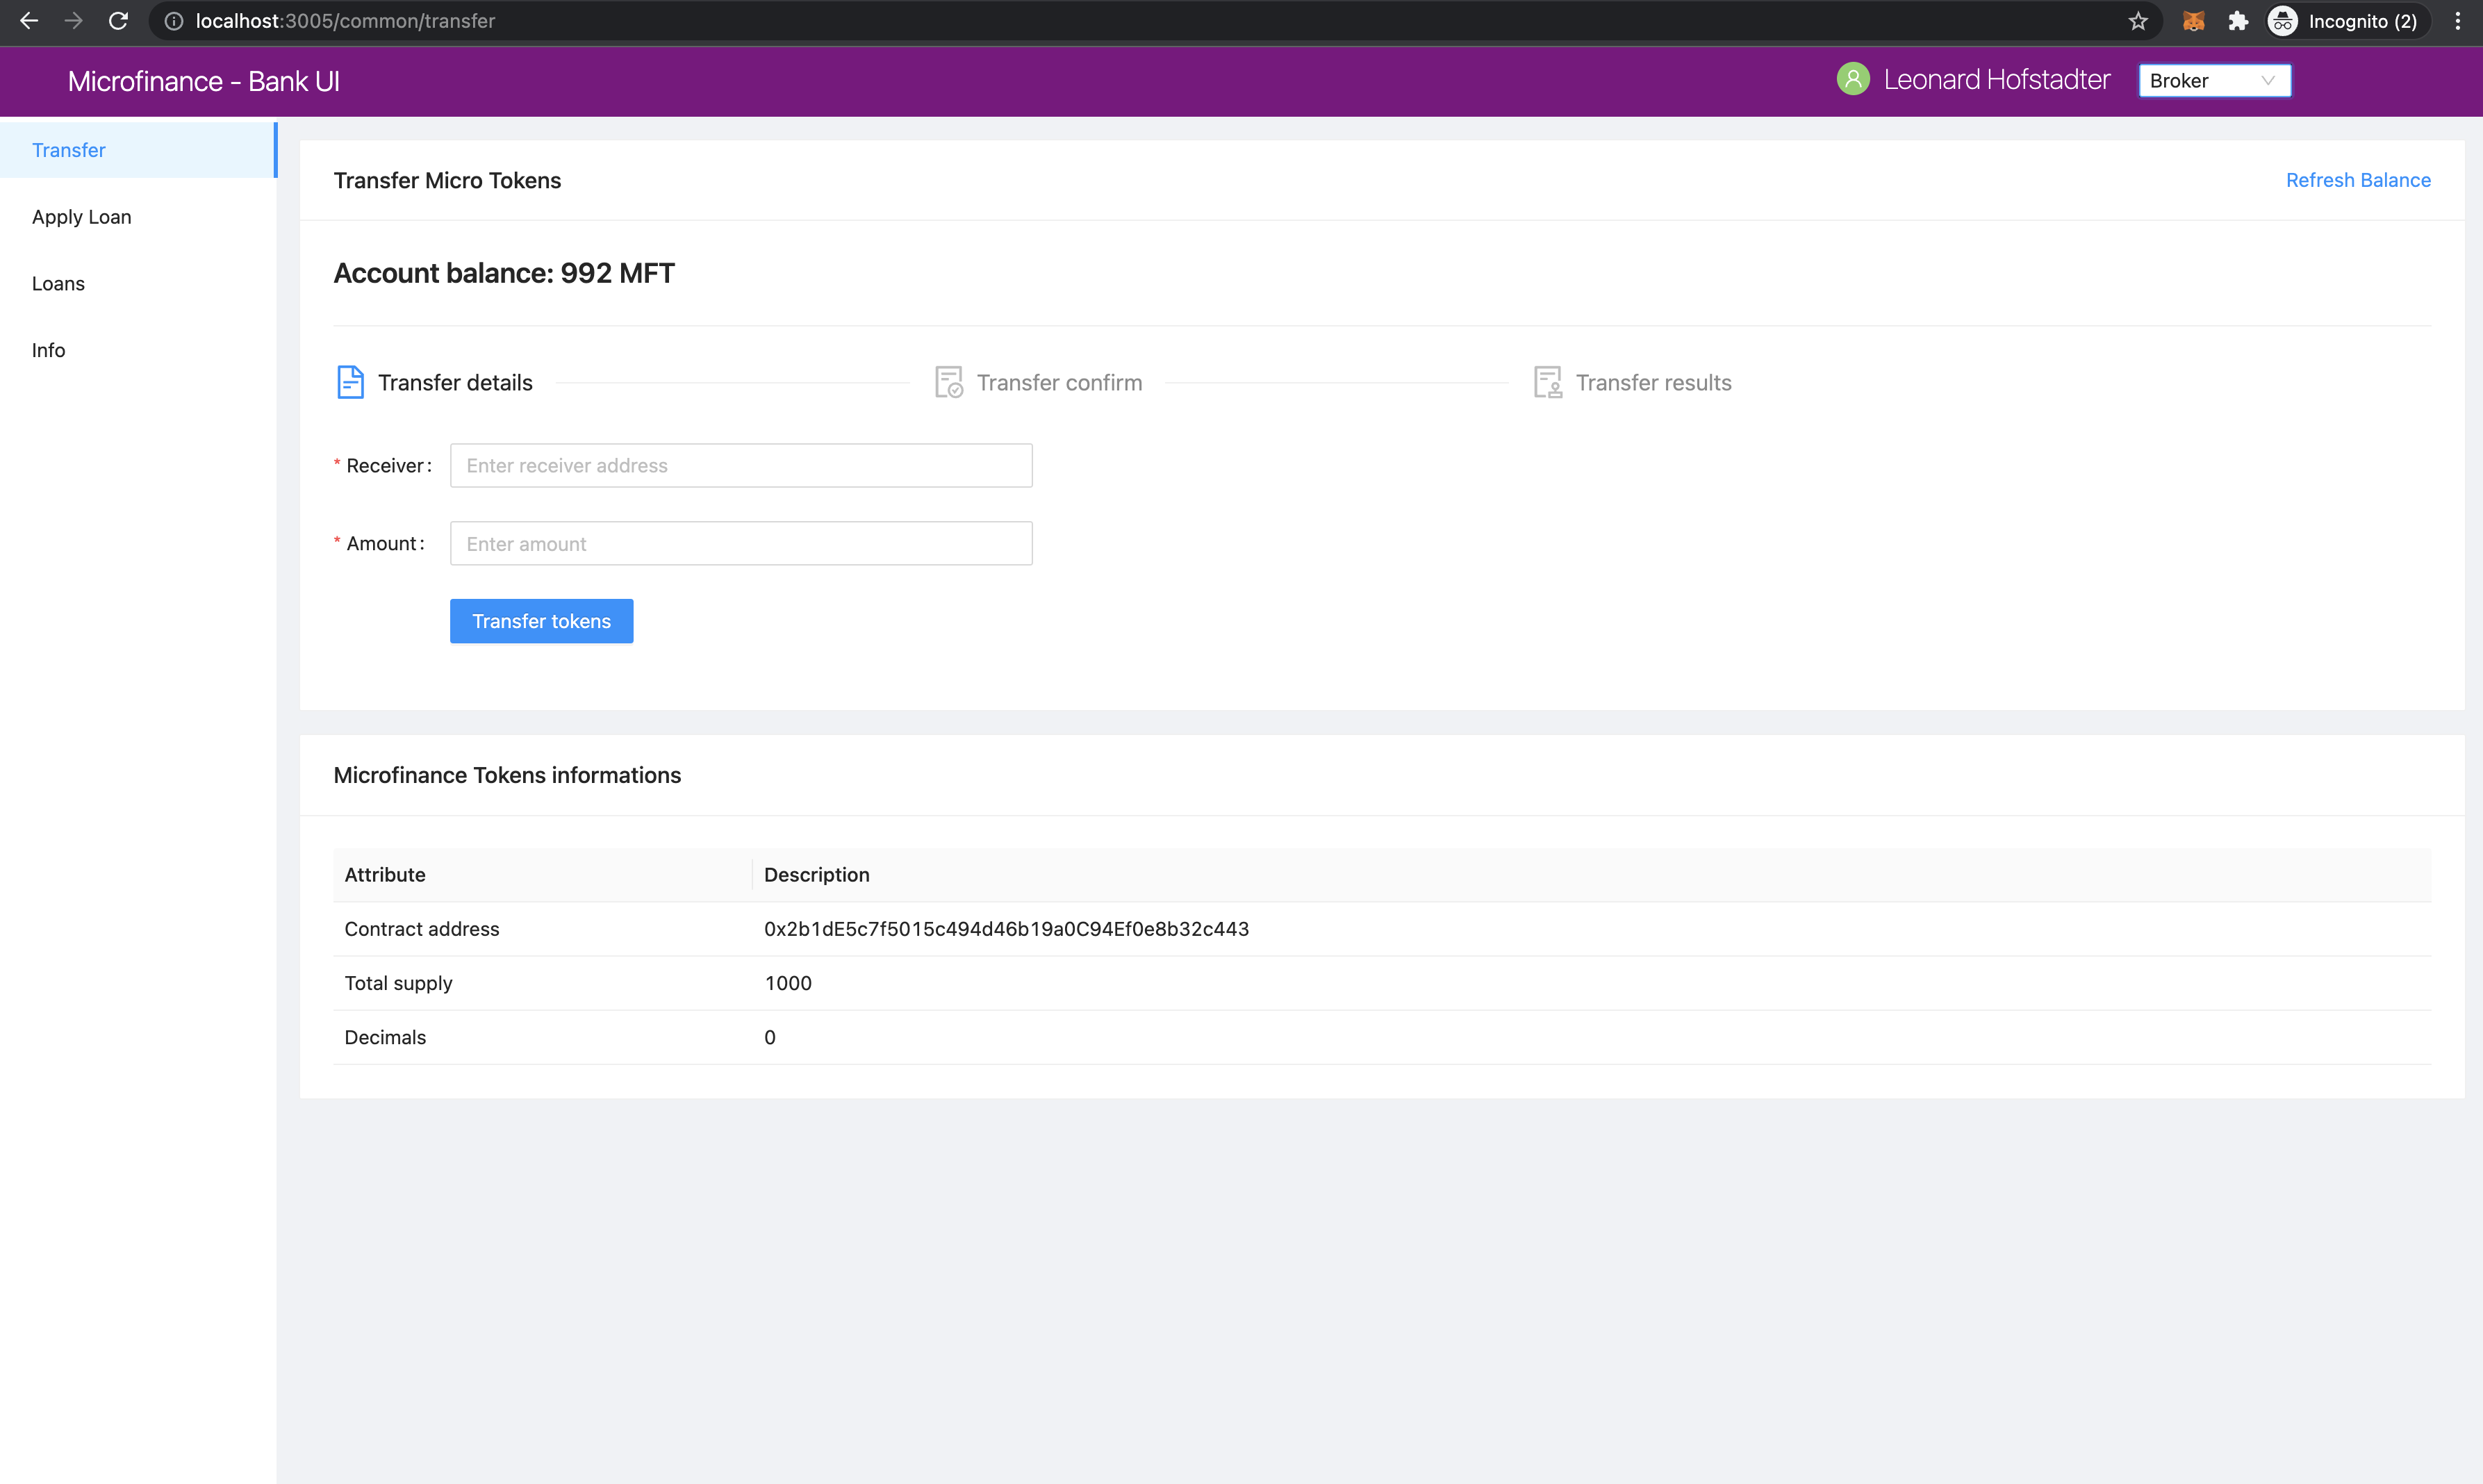This screenshot has width=2483, height=1484.
Task: Open the Broker role dropdown
Action: 2214,80
